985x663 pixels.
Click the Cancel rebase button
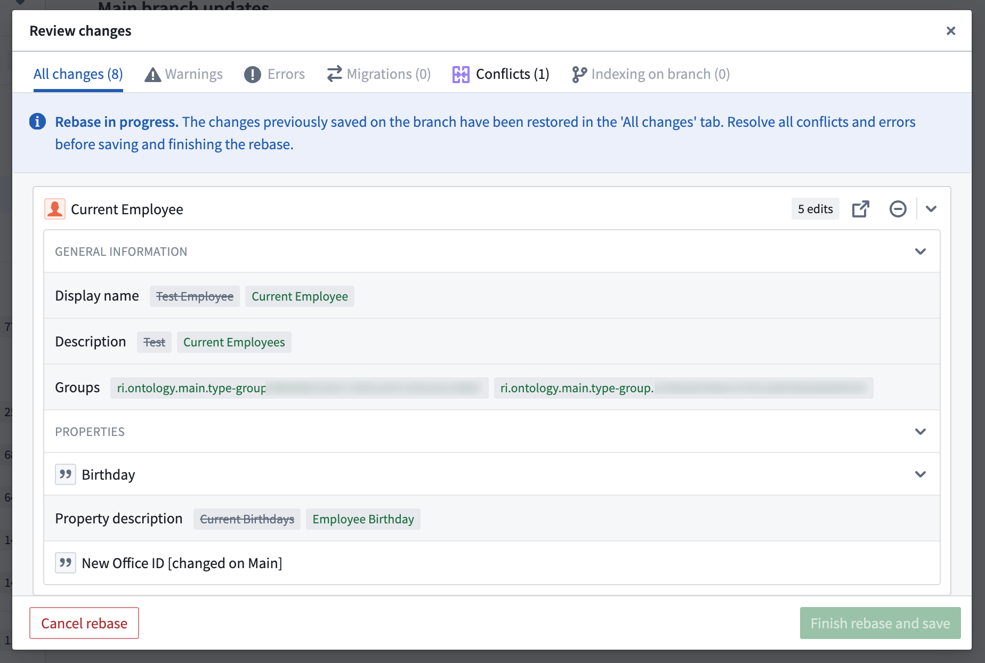coord(84,623)
